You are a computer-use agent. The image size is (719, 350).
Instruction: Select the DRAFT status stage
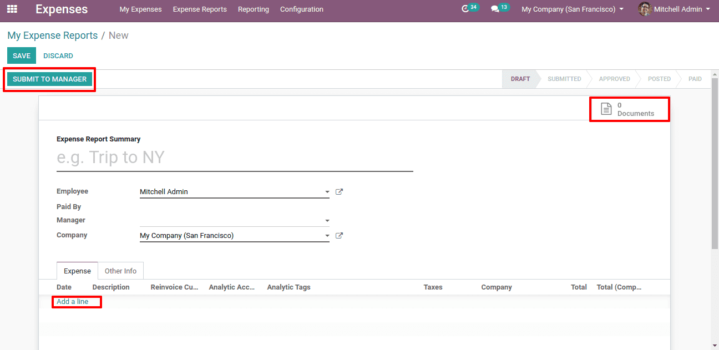pos(520,79)
